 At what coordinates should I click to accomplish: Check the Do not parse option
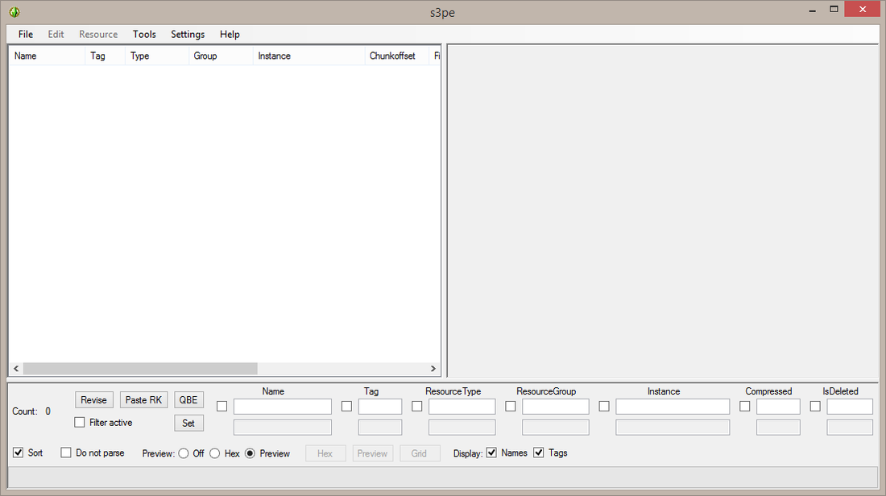point(66,453)
